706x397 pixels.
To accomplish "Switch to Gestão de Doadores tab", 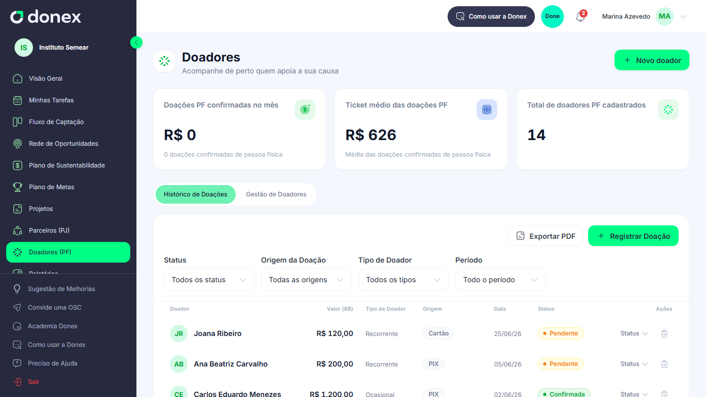I will click(276, 194).
